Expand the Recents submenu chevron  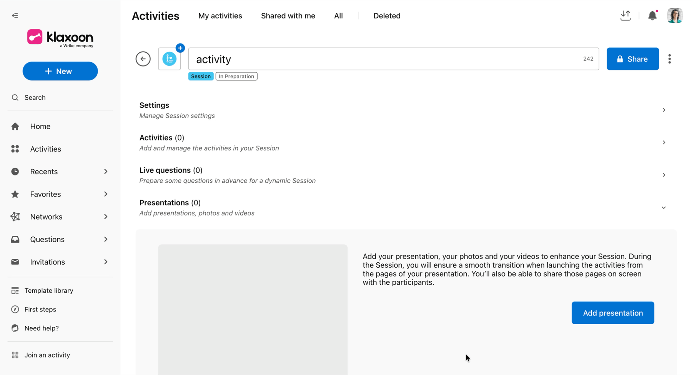coord(106,172)
